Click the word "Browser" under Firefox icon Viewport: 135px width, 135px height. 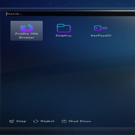[x=27, y=37]
